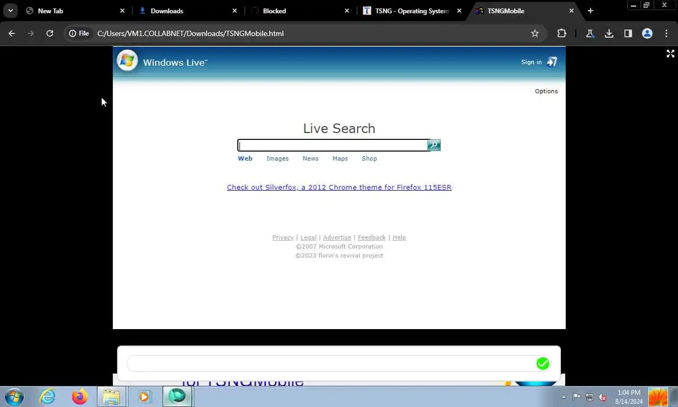Launch Firefox from the taskbar
The height and width of the screenshot is (407, 678).
pyautogui.click(x=79, y=396)
